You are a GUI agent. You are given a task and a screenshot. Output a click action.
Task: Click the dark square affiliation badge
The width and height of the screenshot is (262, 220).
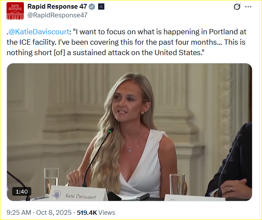click(101, 7)
